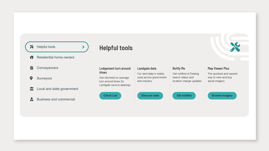Open the Residential home owners section
Viewport: 269px width, 151px height.
[x=55, y=57]
